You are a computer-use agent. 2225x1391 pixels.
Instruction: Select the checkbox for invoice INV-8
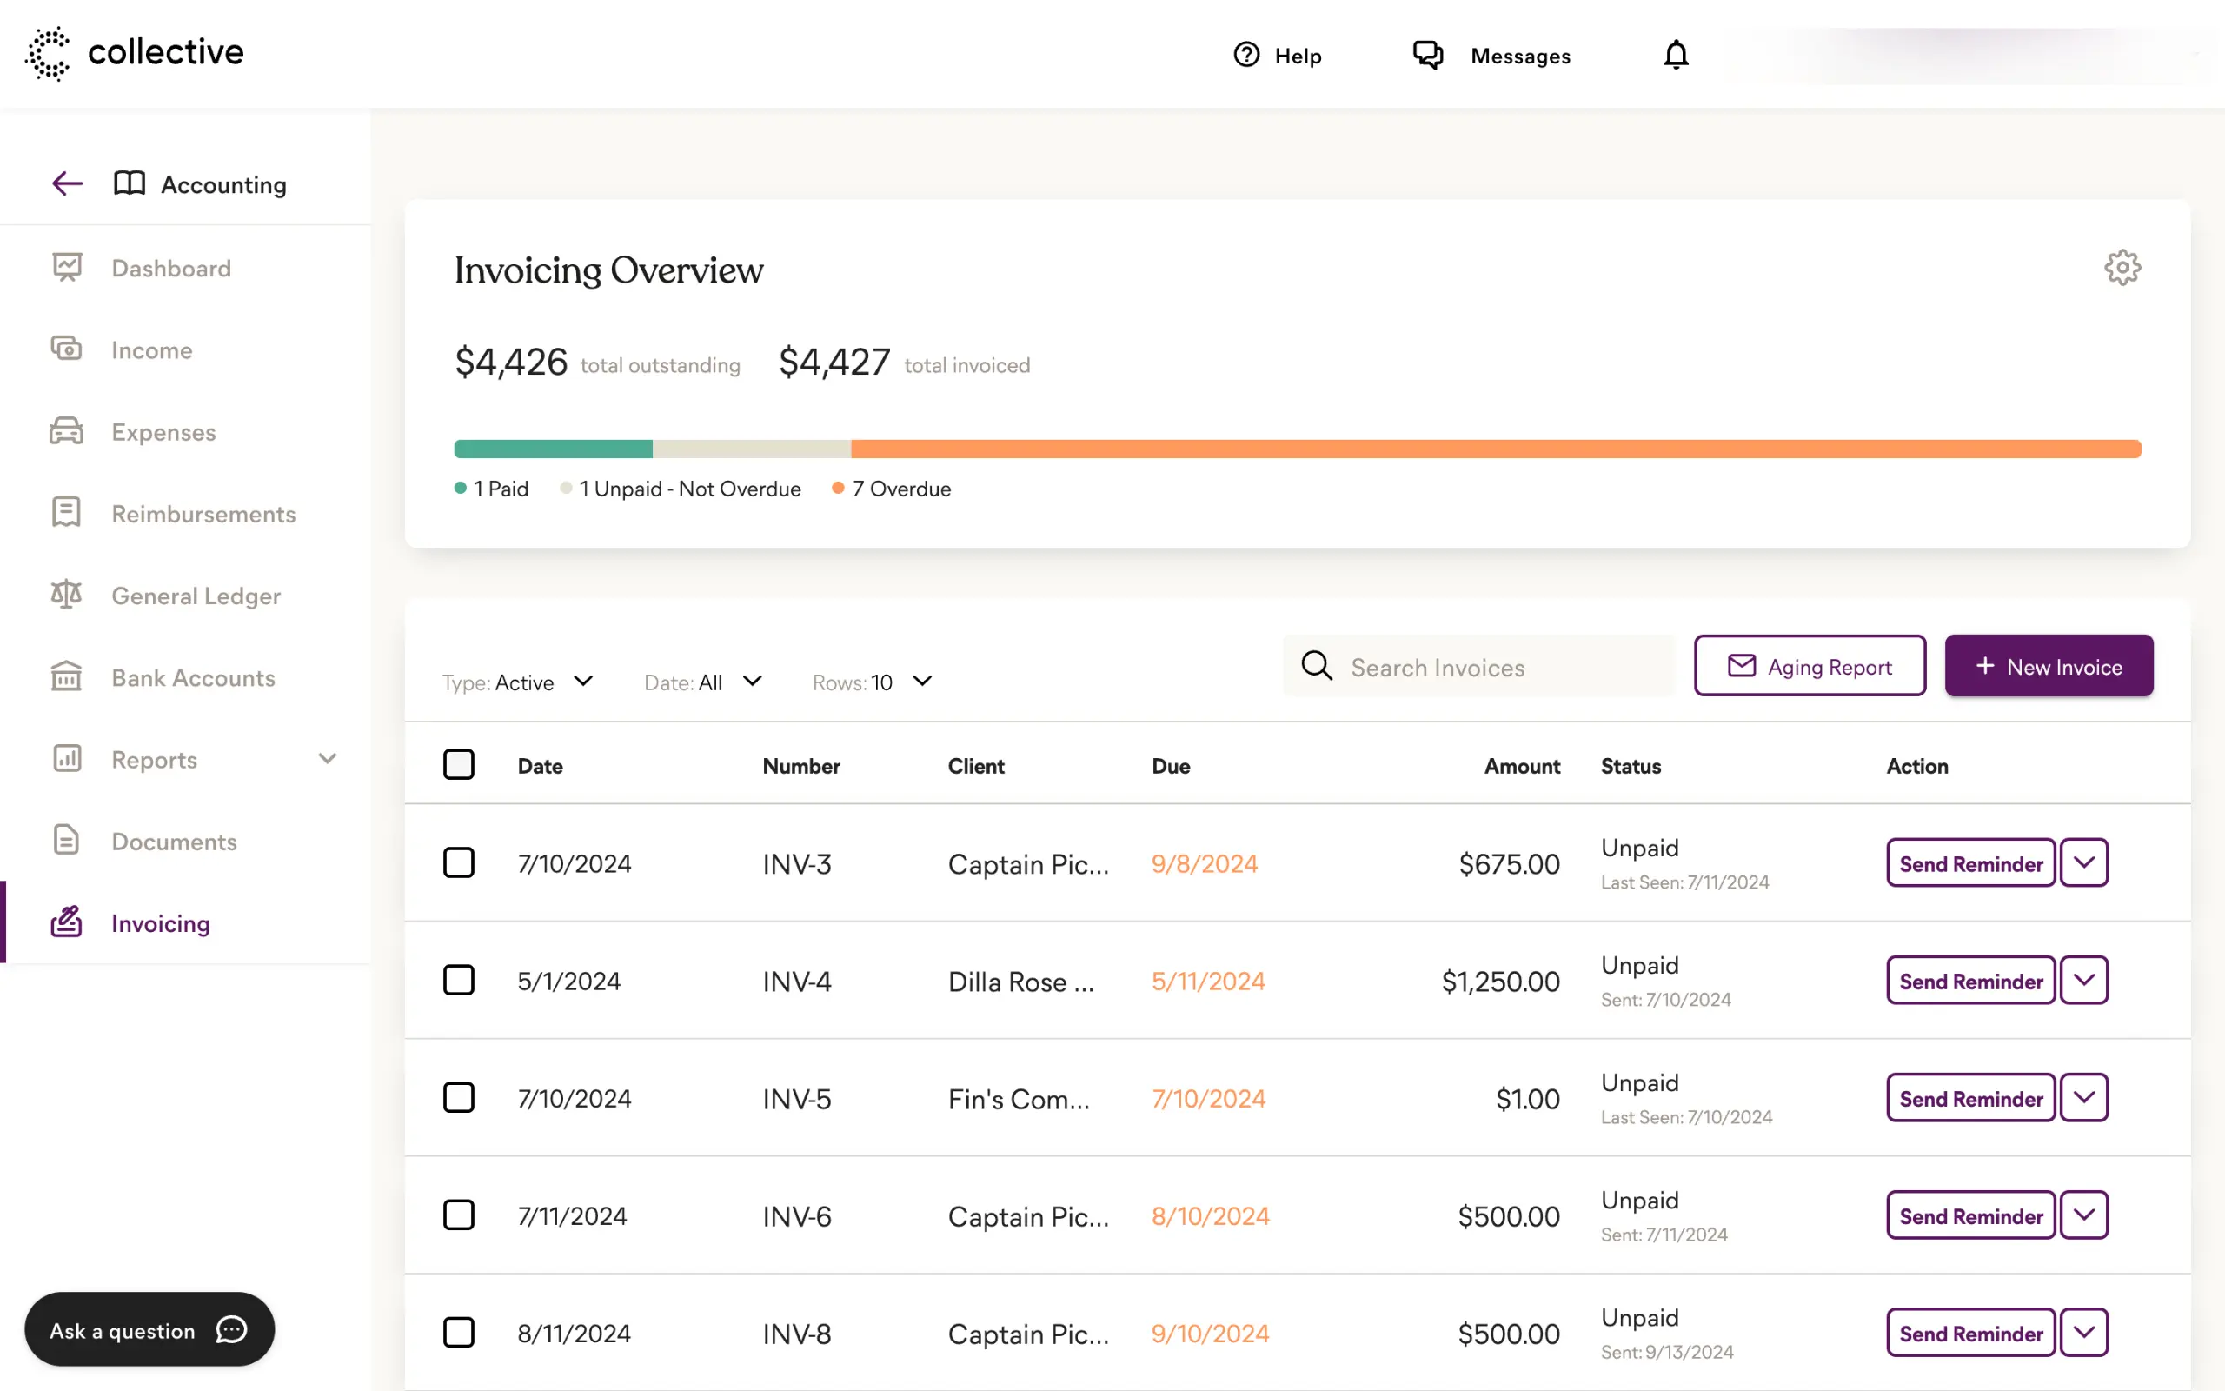[459, 1331]
